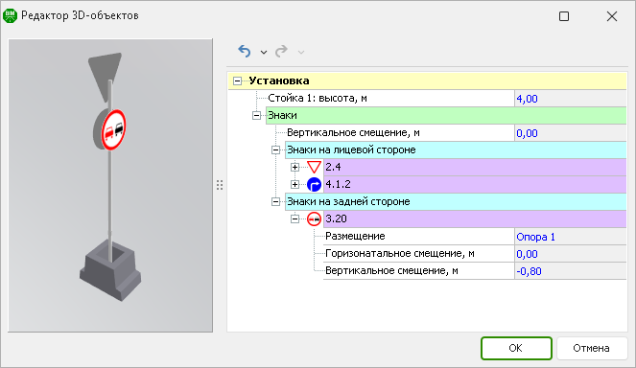Edit vertical offset value -0,80
Screen dimensions: 636x368
571,271
